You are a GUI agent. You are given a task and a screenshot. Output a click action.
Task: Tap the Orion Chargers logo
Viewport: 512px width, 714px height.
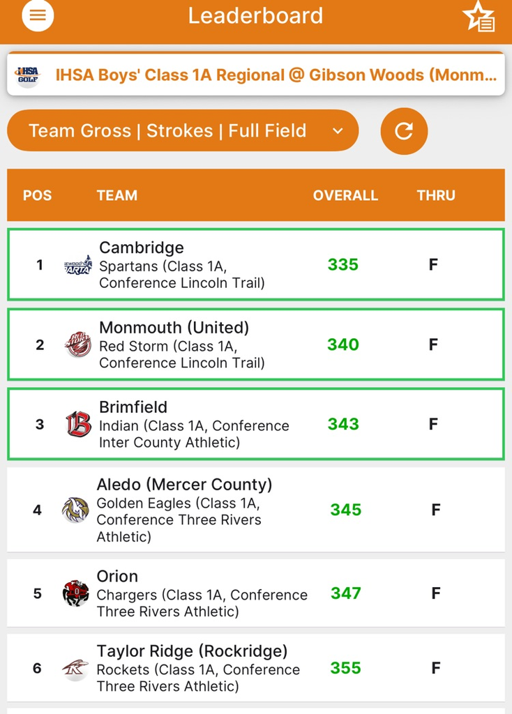coord(75,593)
